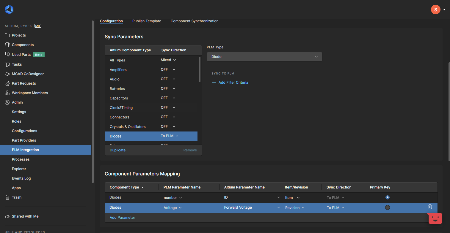Open the Voltage PLM parameter dropdown
Image resolution: width=450 pixels, height=233 pixels.
click(x=173, y=208)
